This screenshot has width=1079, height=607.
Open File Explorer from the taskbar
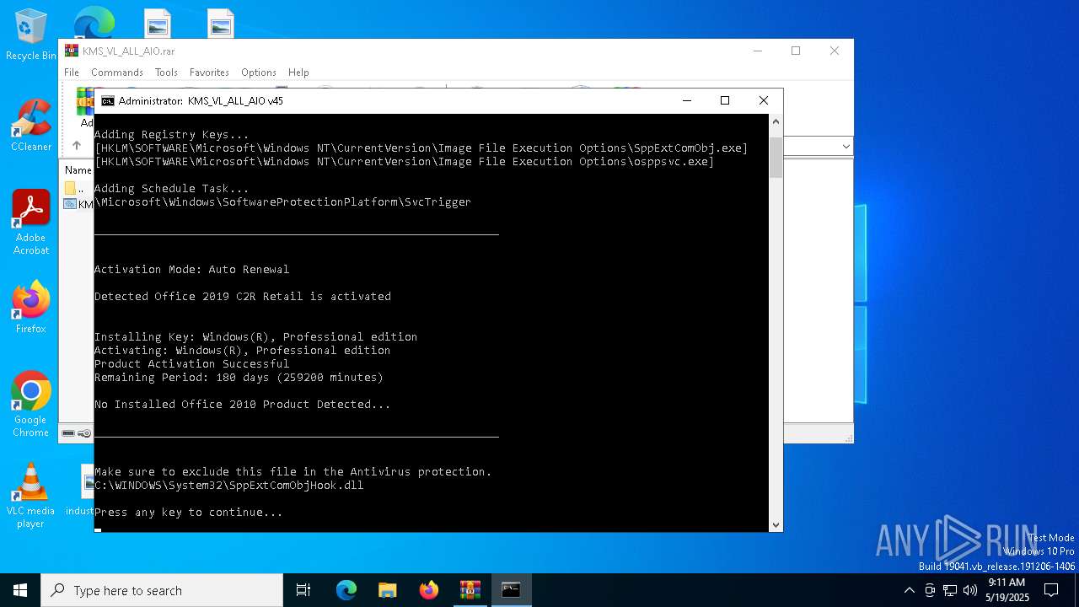point(387,590)
